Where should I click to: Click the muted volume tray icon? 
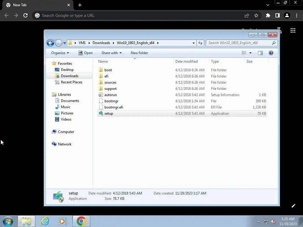coord(273,222)
